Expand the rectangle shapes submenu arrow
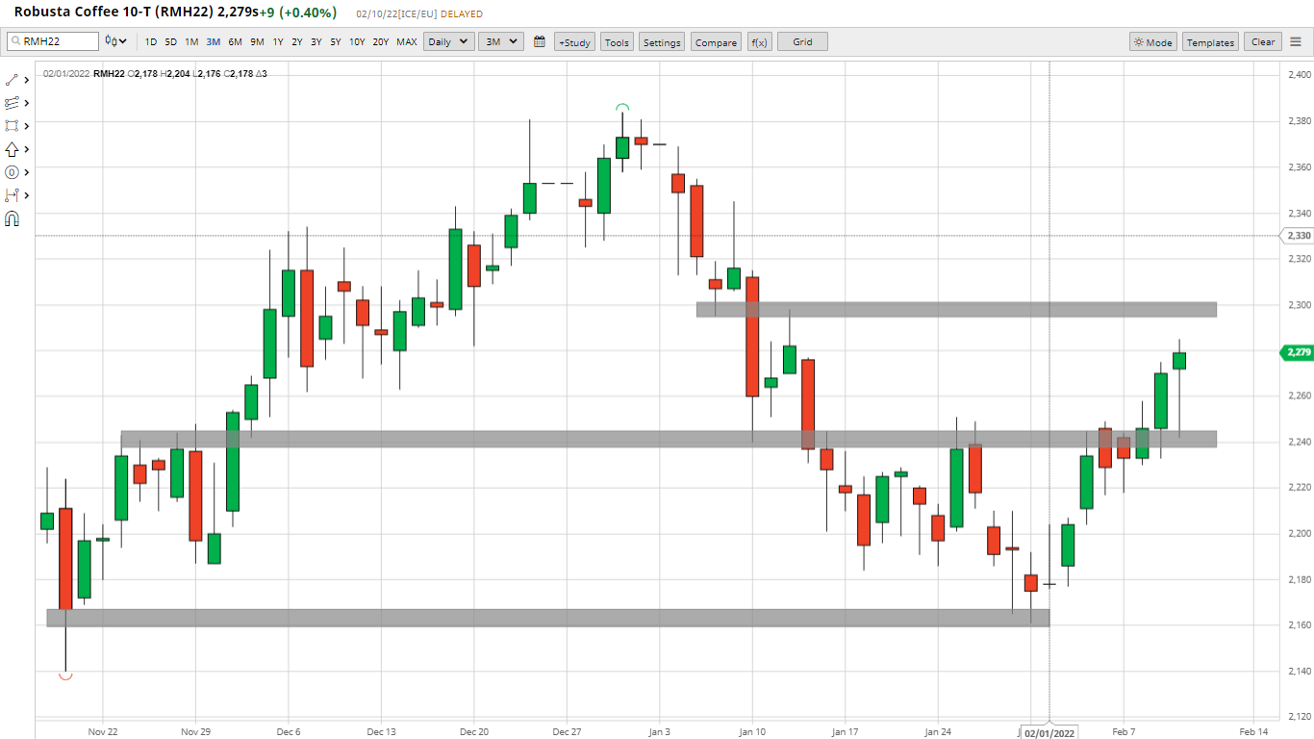The height and width of the screenshot is (739, 1314). click(x=26, y=126)
